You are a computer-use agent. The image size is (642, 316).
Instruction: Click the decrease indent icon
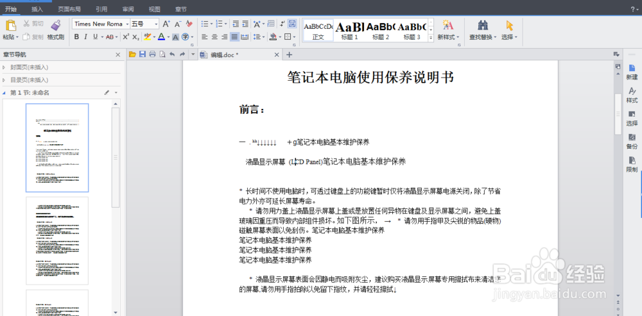(x=236, y=24)
